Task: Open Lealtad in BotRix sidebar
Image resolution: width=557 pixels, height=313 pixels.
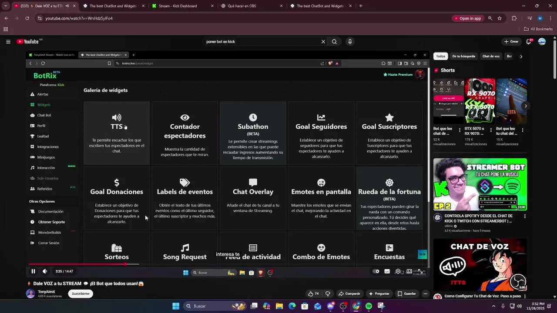Action: (x=43, y=136)
